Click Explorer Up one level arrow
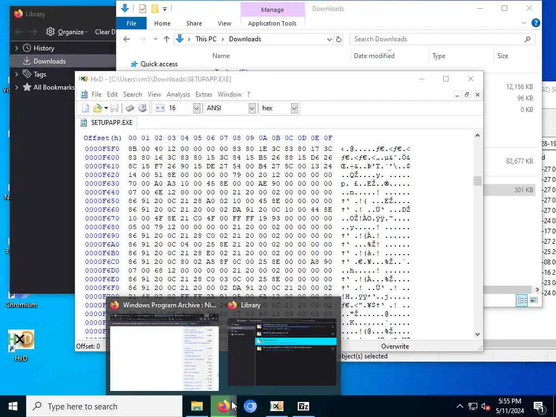The width and height of the screenshot is (556, 417). pyautogui.click(x=166, y=39)
